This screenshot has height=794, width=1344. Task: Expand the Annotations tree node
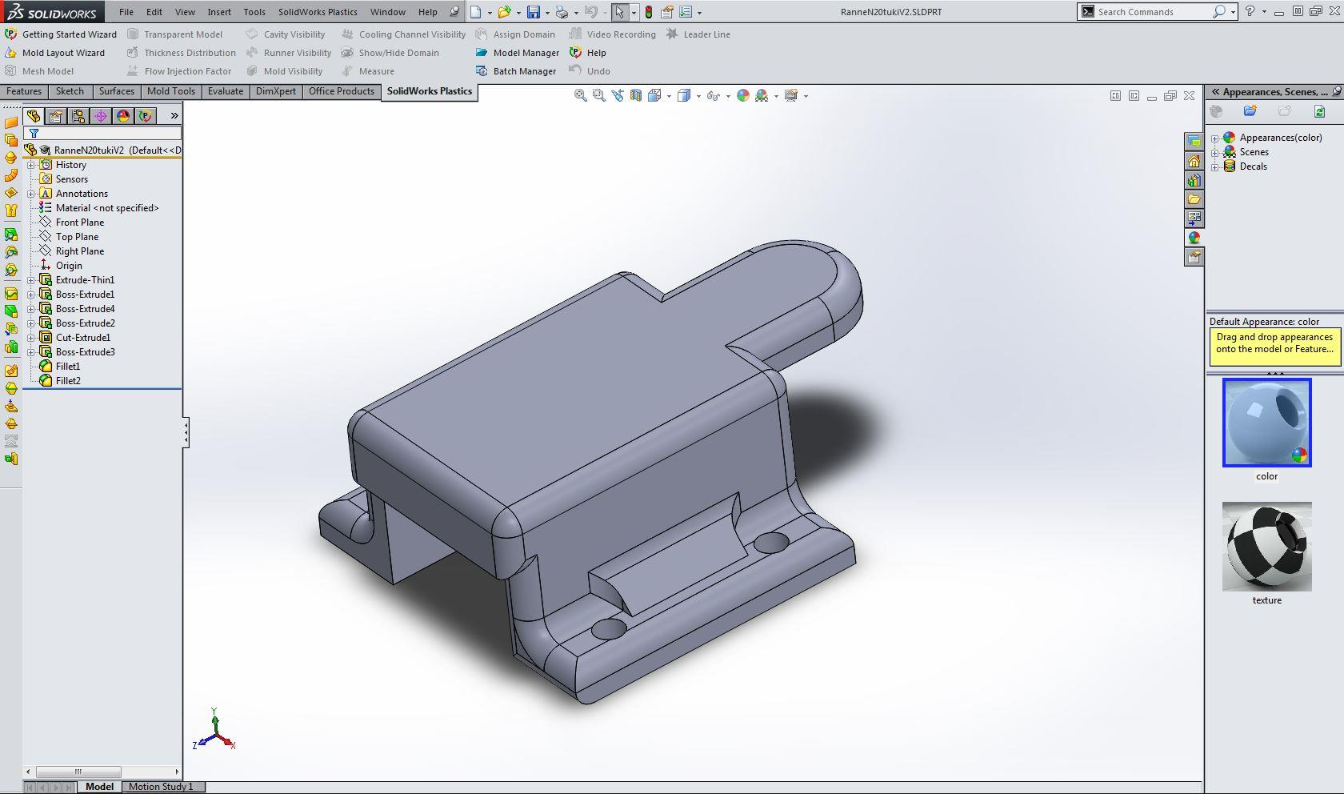click(31, 194)
